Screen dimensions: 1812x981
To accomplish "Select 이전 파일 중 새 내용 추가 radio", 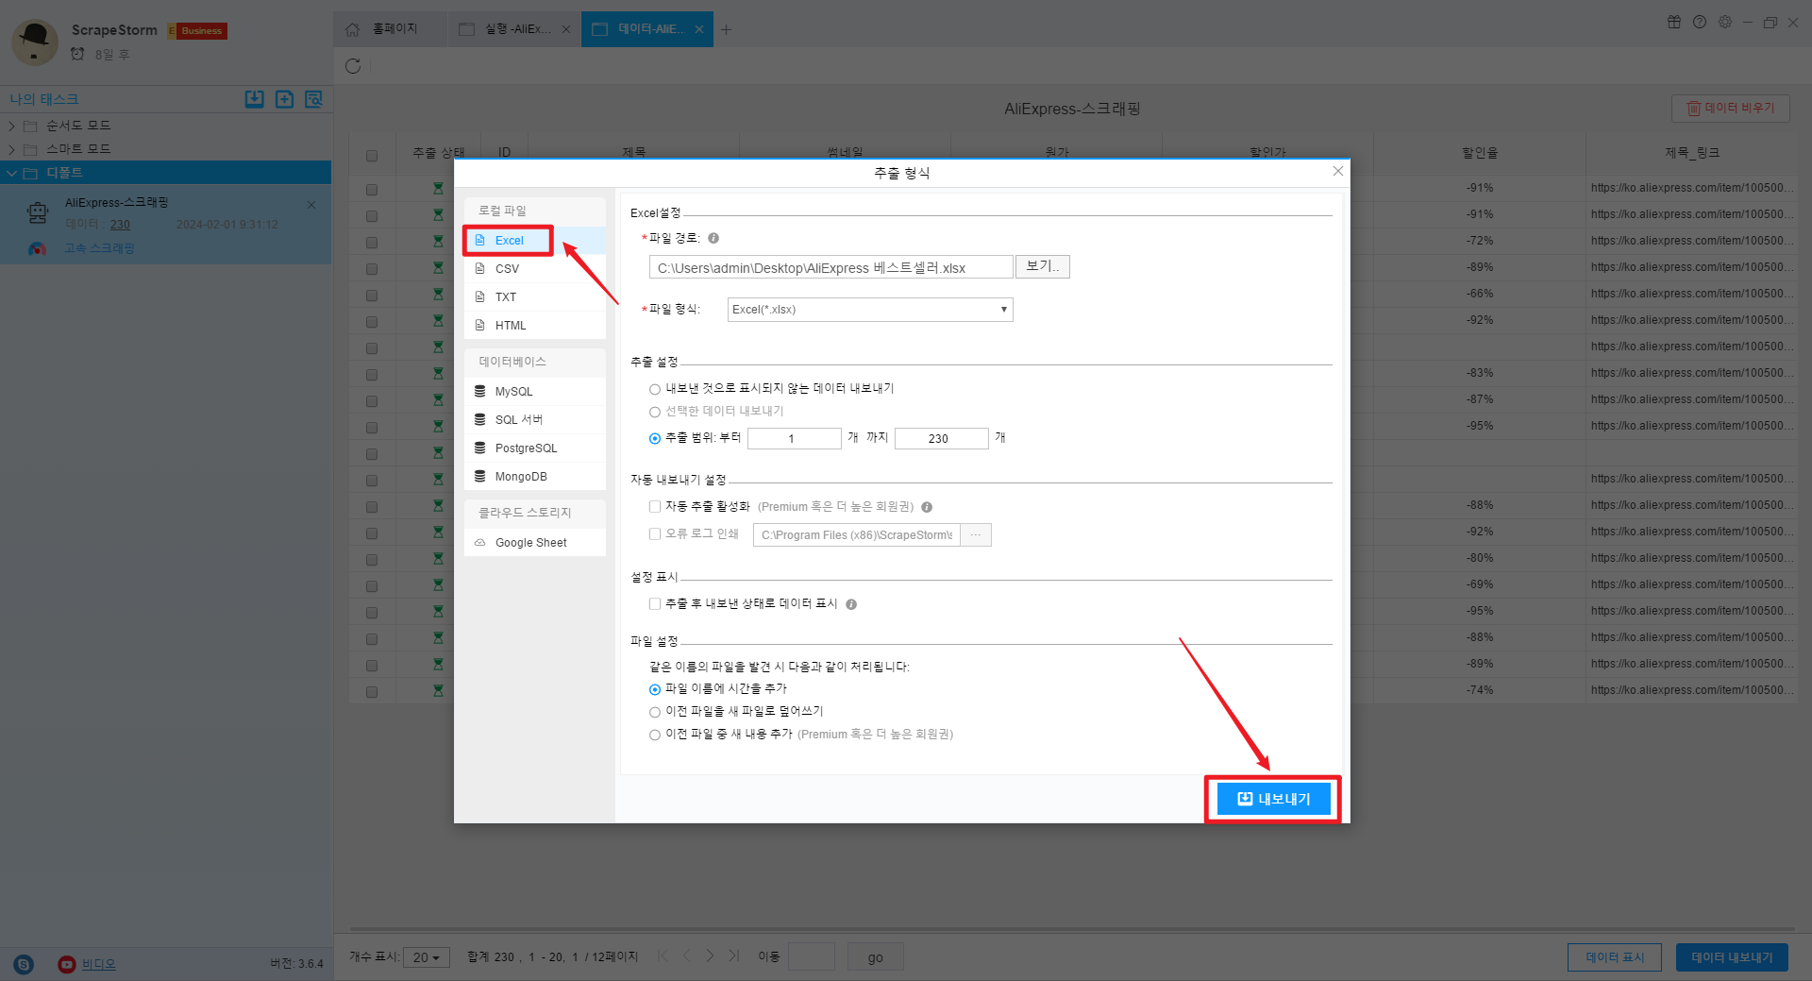I will pyautogui.click(x=655, y=735).
